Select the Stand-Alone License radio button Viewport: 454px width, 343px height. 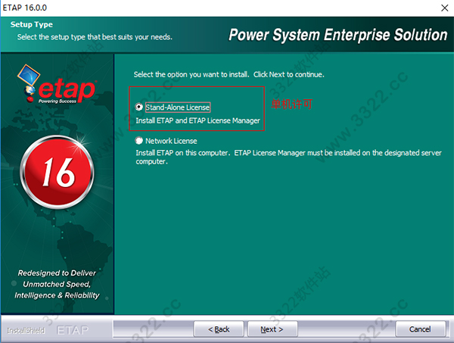coord(139,107)
